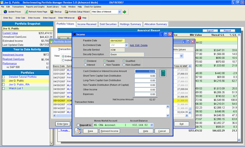Click the Payable Date field
The width and height of the screenshot is (245, 147).
[117, 41]
